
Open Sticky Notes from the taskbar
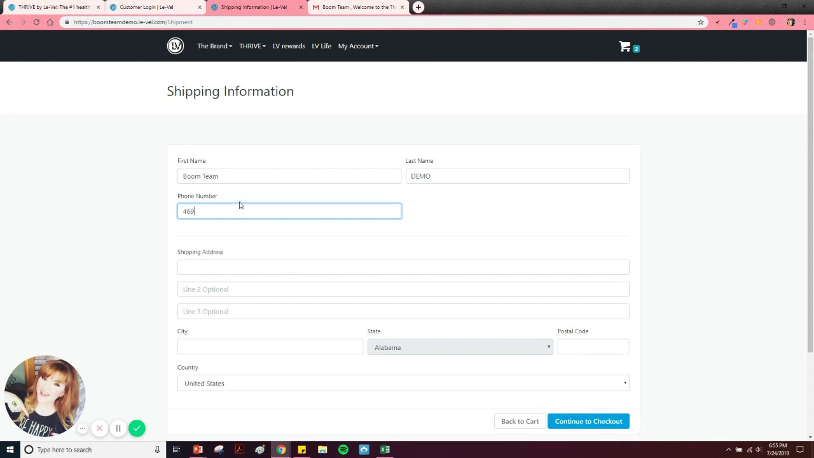[302, 450]
